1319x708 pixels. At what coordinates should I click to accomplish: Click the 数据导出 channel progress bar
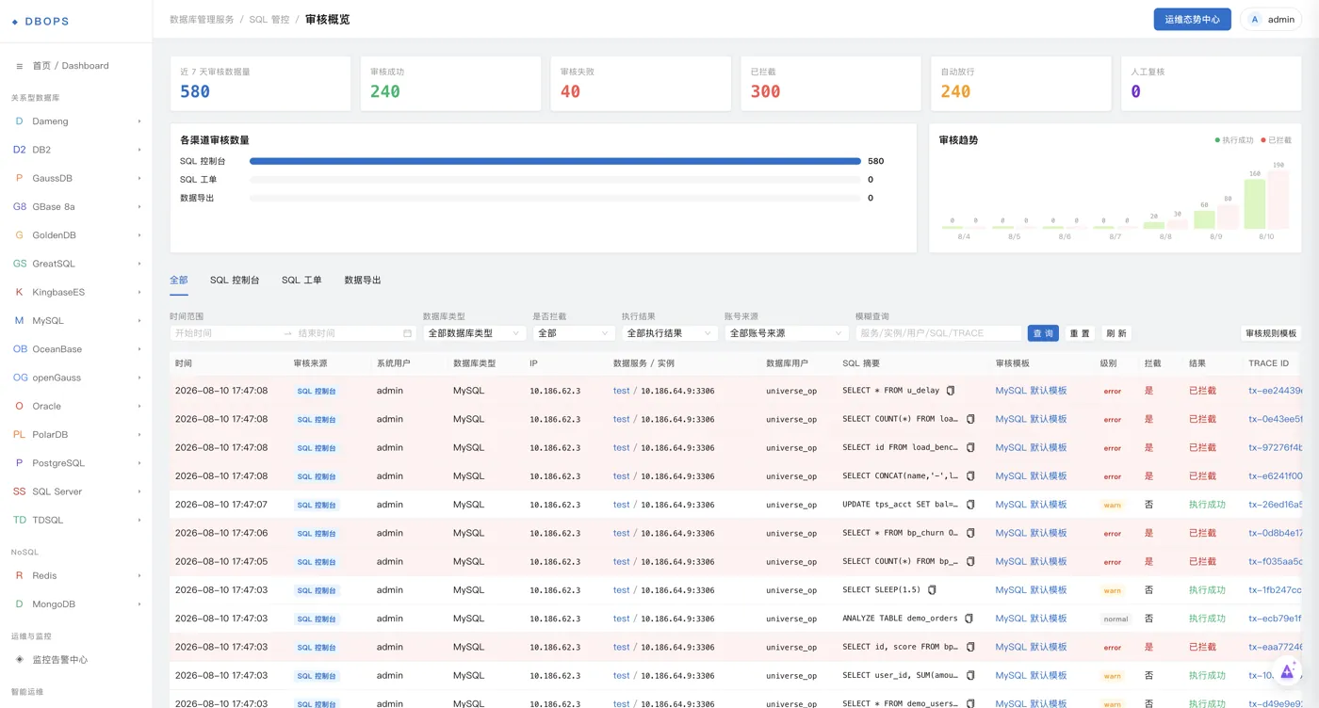(555, 198)
